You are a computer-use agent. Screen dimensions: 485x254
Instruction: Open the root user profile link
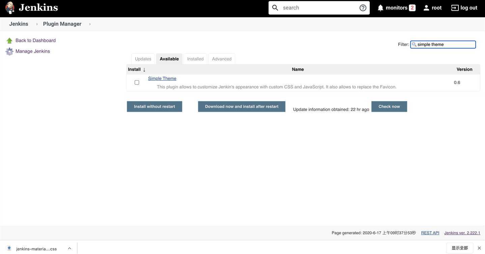(437, 8)
